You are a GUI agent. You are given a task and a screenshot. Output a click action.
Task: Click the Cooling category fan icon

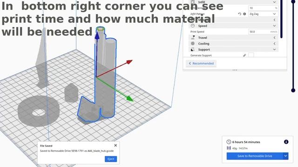[x=193, y=44]
